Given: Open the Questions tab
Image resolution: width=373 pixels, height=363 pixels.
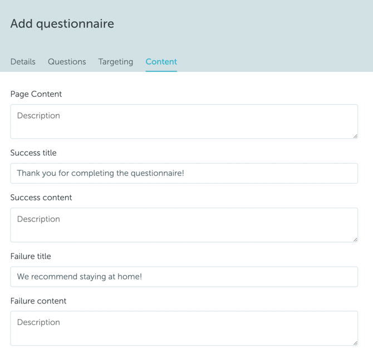Looking at the screenshot, I should point(67,62).
